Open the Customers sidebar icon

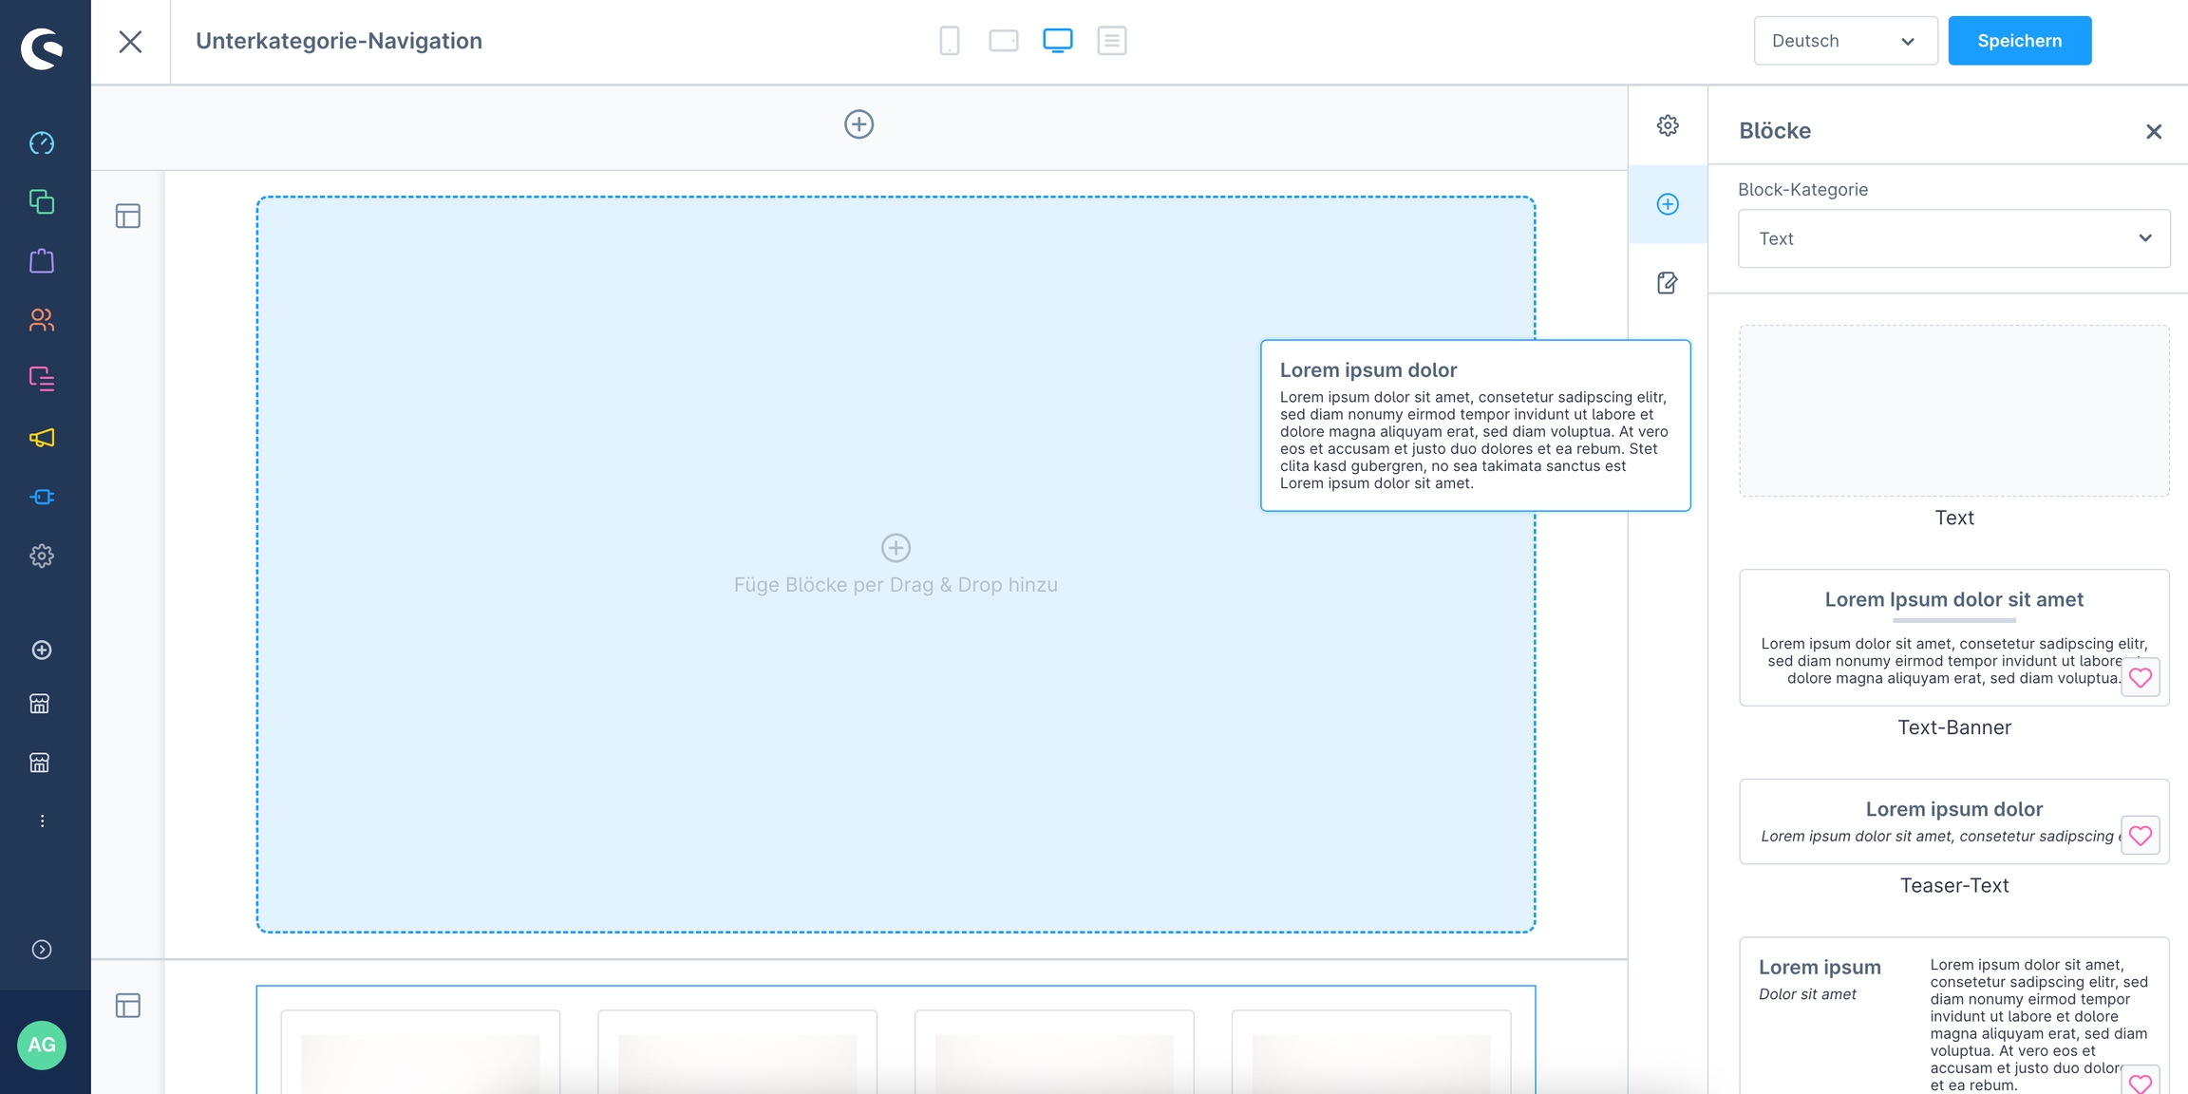point(42,320)
